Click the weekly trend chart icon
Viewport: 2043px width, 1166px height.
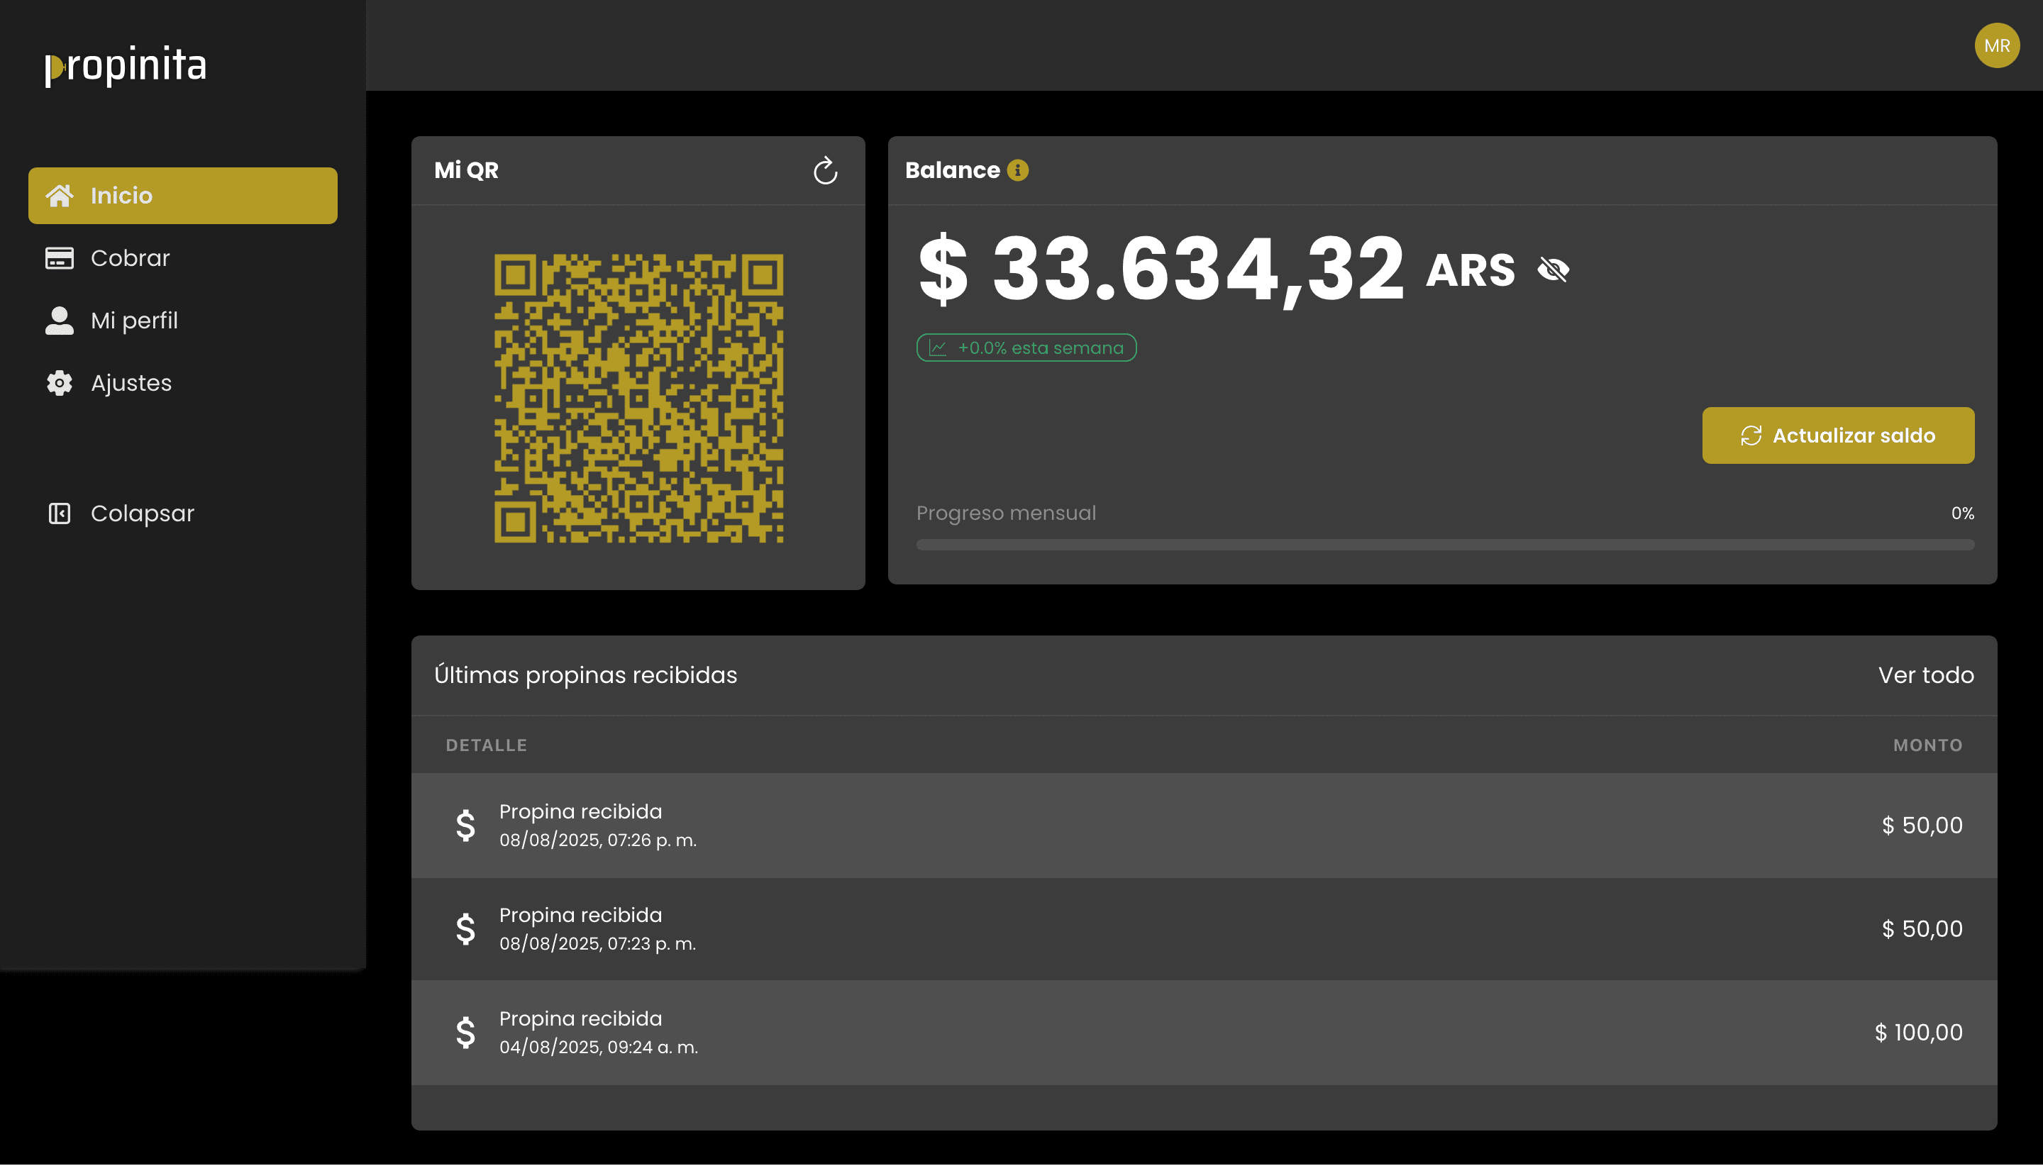(x=937, y=348)
